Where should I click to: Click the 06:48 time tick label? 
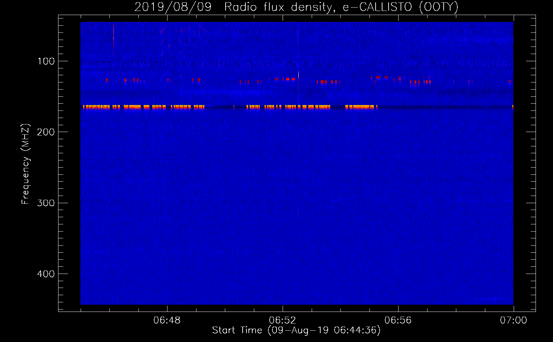click(167, 320)
